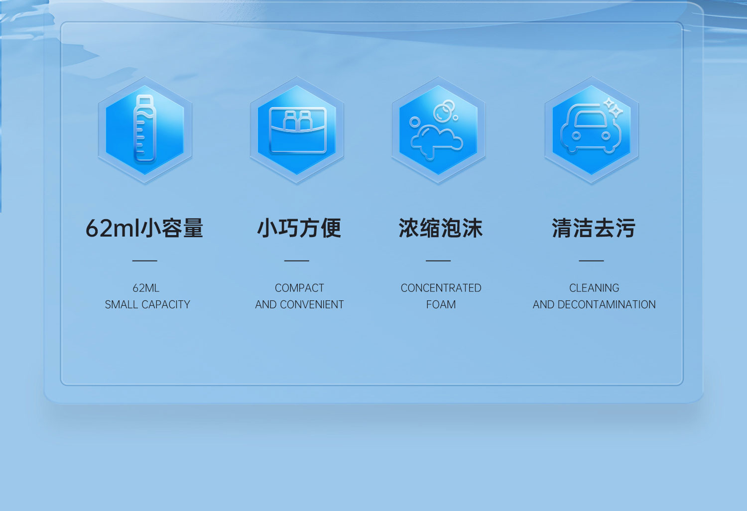Image resolution: width=747 pixels, height=511 pixels.
Task: Click the divider line under 浓缩泡沫
Action: [438, 260]
